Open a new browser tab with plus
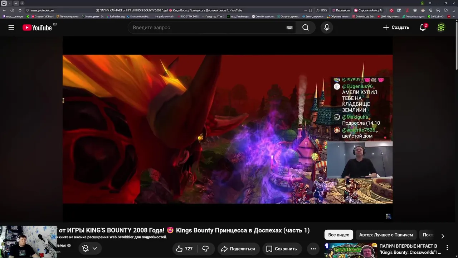This screenshot has width=458, height=258. point(22,3)
